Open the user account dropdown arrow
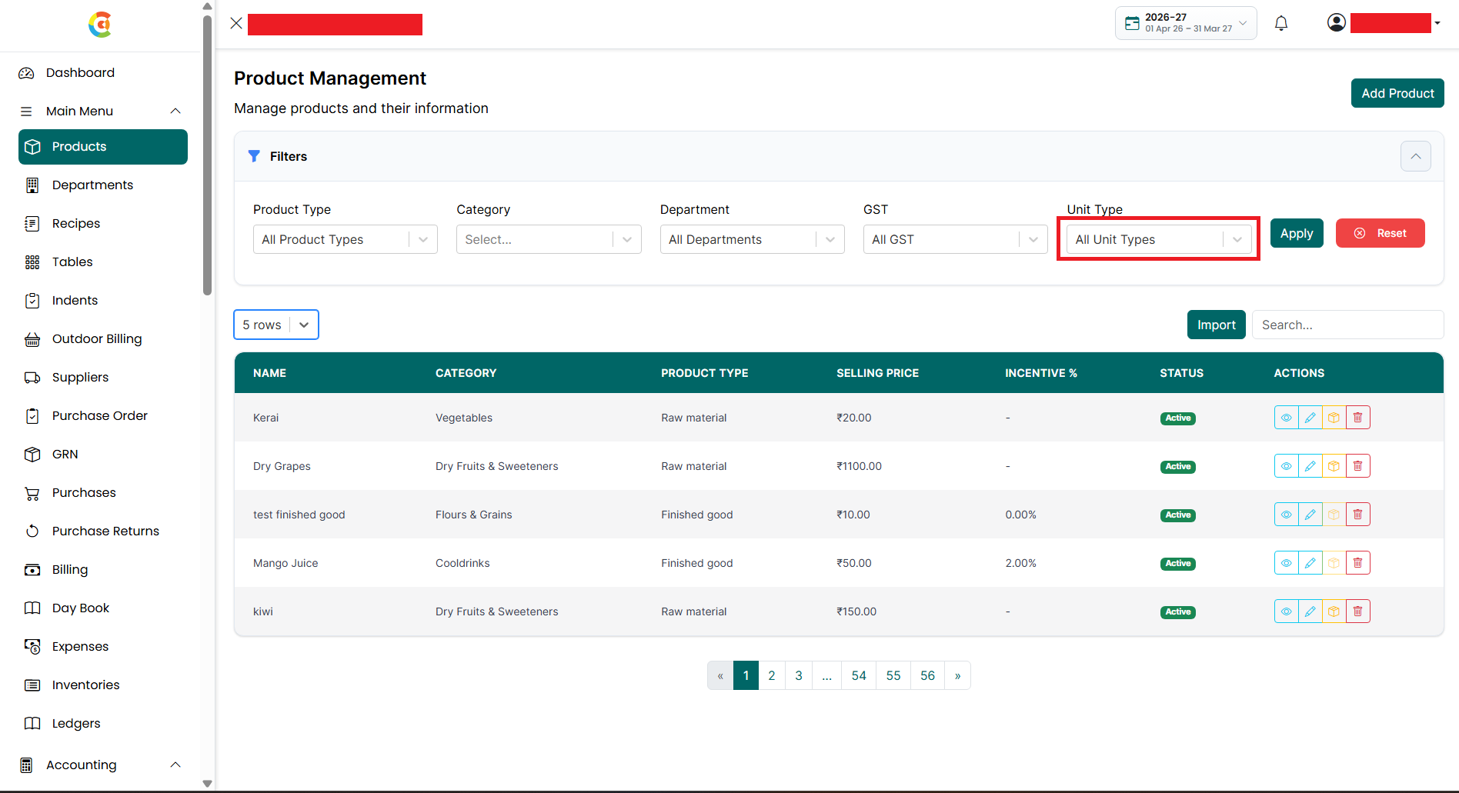Image resolution: width=1459 pixels, height=793 pixels. (1437, 23)
